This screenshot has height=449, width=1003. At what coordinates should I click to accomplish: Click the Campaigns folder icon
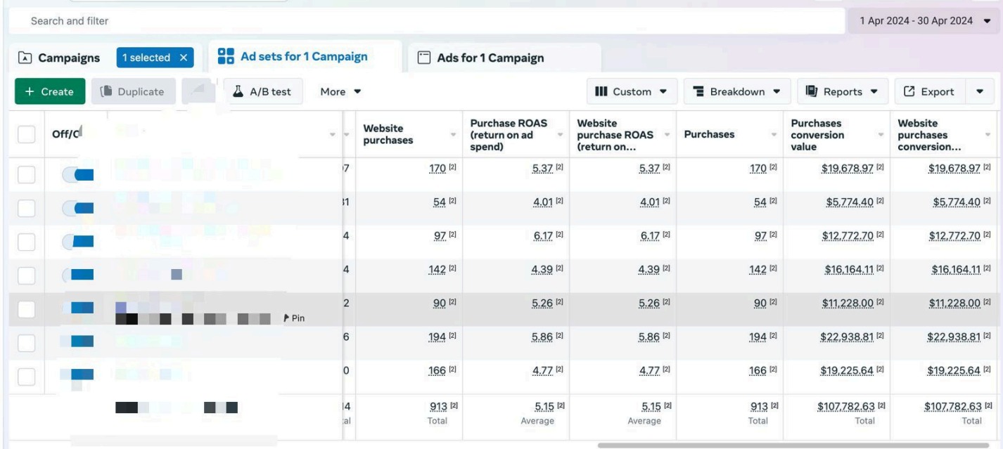[25, 58]
